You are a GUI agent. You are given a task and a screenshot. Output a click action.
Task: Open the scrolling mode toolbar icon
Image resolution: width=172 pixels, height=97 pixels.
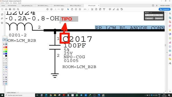click(104, 9)
